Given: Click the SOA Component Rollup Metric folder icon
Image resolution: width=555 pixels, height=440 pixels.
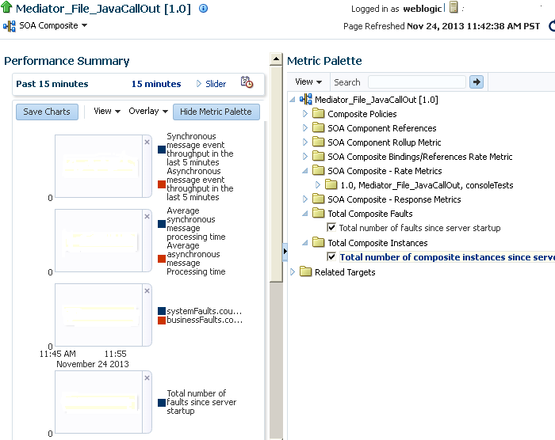Looking at the screenshot, I should (x=318, y=142).
